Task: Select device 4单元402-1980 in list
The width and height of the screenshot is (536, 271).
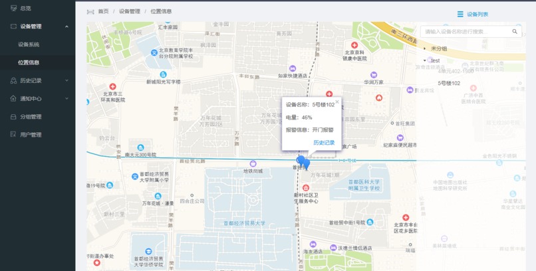Action: click(x=456, y=71)
